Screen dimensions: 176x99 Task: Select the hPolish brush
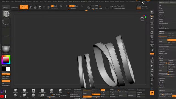[16, 95]
